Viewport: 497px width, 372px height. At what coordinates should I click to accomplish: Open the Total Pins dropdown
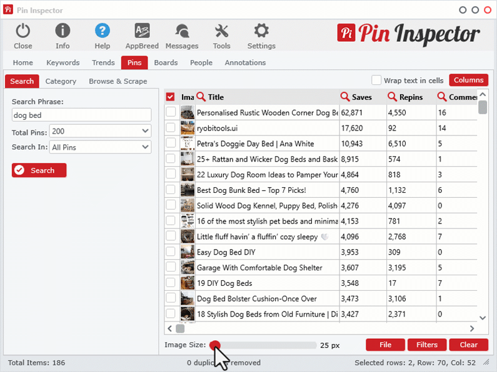[x=100, y=131]
